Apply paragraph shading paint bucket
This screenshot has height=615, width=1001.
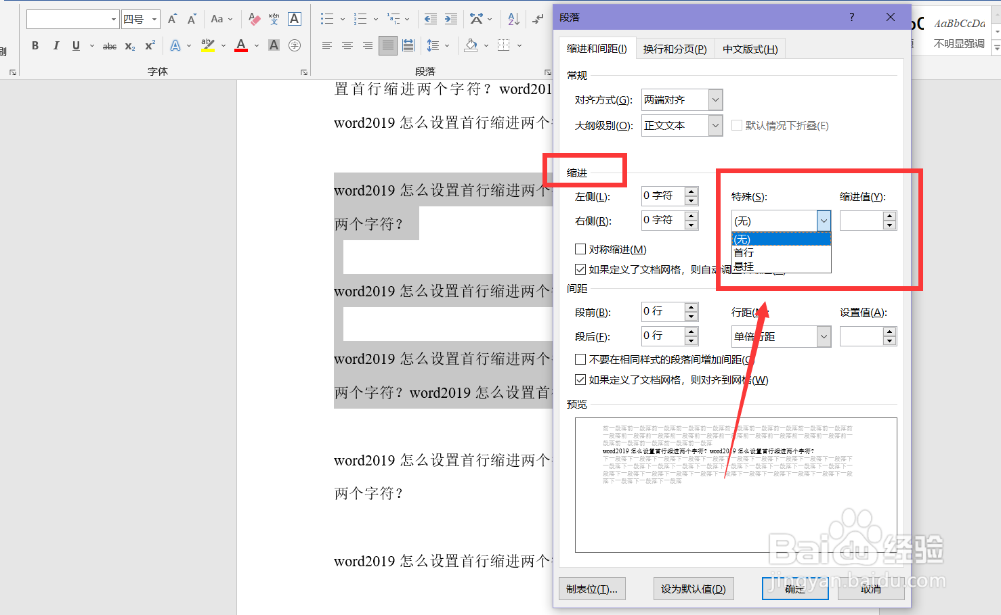(x=471, y=45)
